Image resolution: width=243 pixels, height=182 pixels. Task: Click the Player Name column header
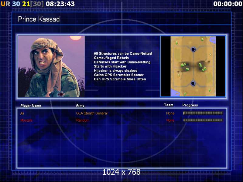31,106
